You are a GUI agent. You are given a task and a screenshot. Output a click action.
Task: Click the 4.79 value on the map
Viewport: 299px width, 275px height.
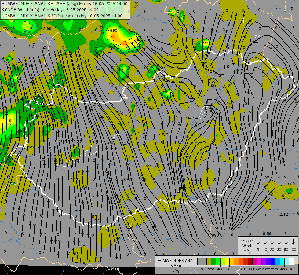coord(282,177)
